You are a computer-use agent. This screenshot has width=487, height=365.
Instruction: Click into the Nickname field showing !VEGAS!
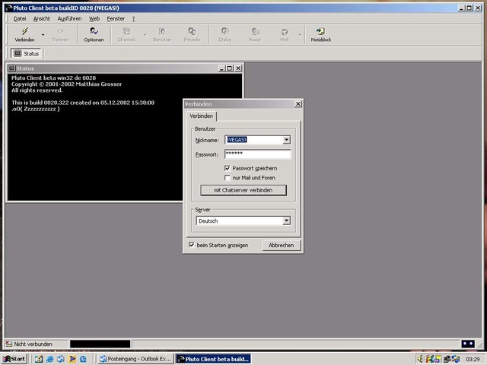pos(253,140)
